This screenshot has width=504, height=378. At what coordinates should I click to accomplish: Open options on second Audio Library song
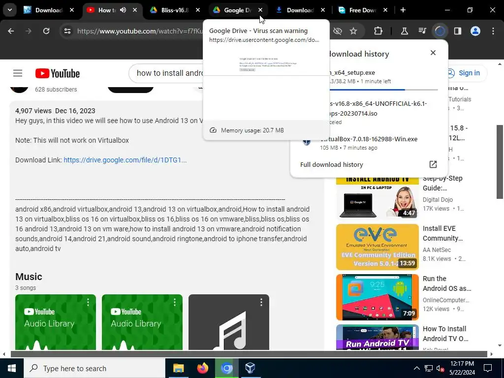(x=175, y=302)
